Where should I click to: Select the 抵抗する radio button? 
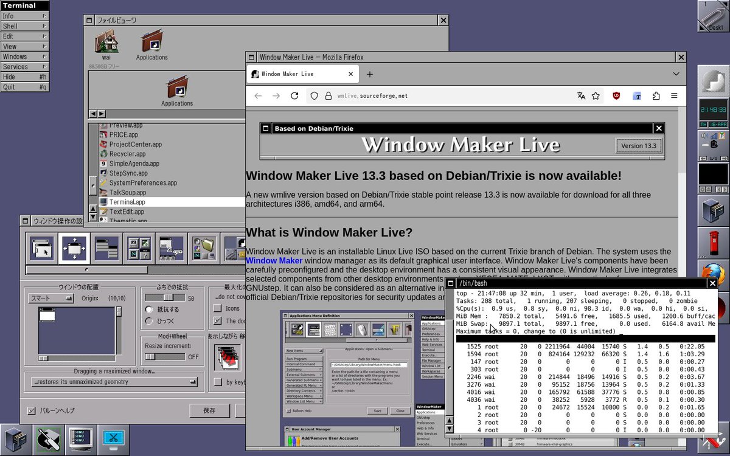coord(149,309)
